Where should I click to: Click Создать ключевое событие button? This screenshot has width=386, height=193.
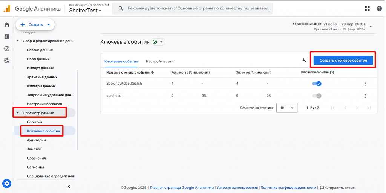[343, 61]
